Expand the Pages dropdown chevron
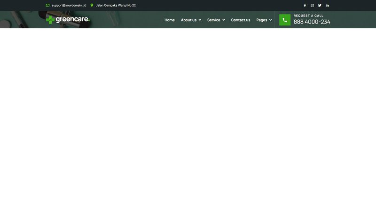Image resolution: width=376 pixels, height=216 pixels. point(271,20)
